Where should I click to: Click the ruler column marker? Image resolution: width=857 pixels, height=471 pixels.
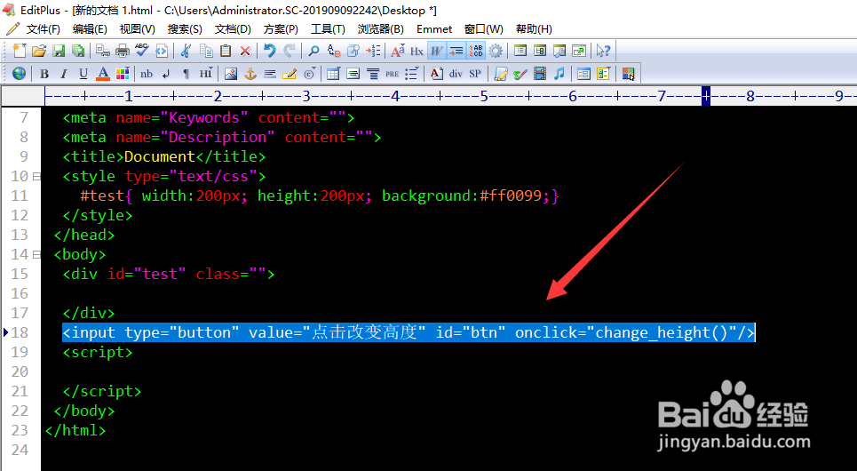coord(706,96)
